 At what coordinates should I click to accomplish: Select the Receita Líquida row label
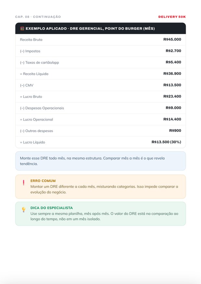click(34, 74)
